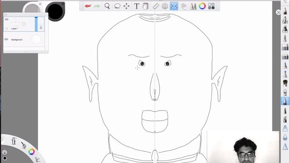This screenshot has width=290, height=163.
Task: Select the Move/Transform tool
Action: click(126, 6)
